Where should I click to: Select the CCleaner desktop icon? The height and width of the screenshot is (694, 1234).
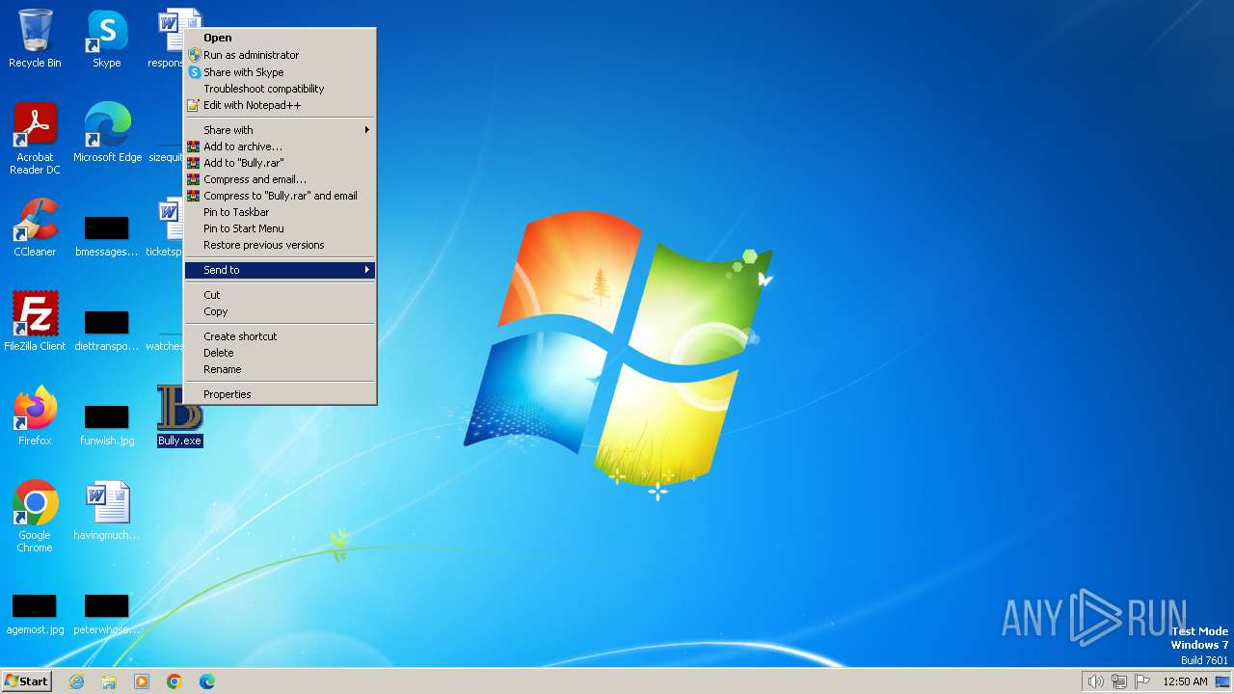click(x=35, y=227)
